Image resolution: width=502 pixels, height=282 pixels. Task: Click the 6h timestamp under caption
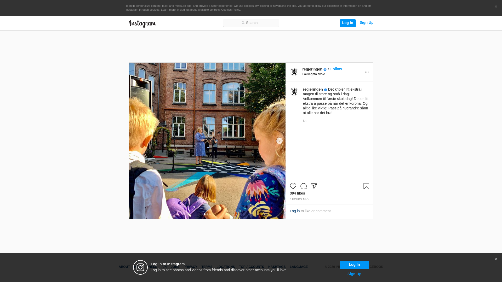click(x=305, y=121)
